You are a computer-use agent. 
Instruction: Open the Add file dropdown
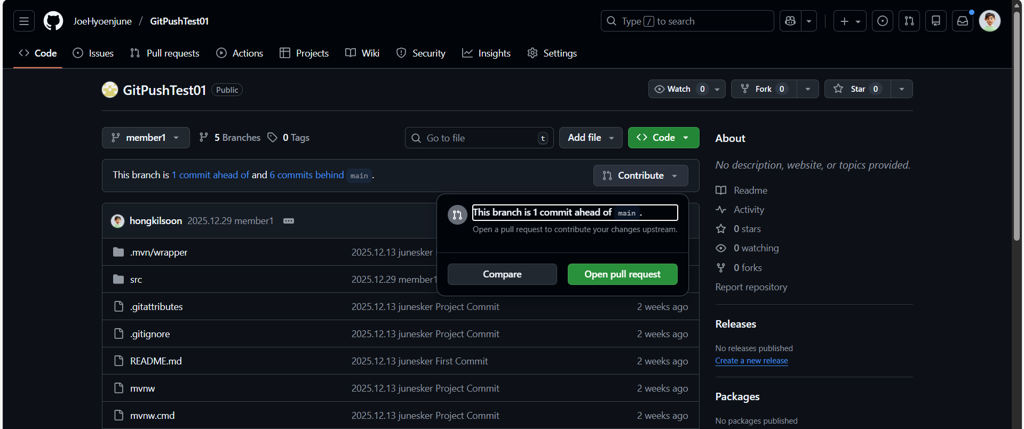point(591,138)
